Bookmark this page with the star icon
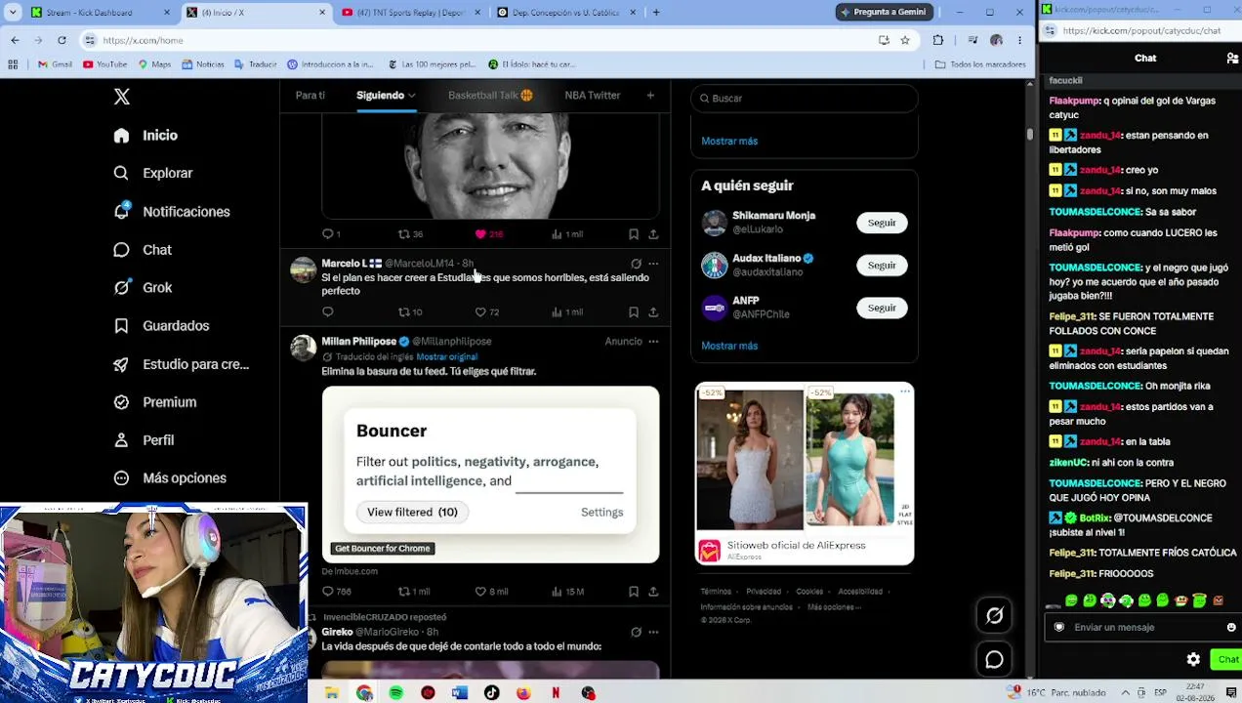Viewport: 1242px width, 703px height. coord(905,40)
